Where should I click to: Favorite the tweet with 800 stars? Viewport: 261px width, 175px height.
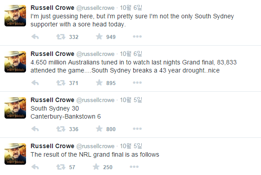click(99, 128)
